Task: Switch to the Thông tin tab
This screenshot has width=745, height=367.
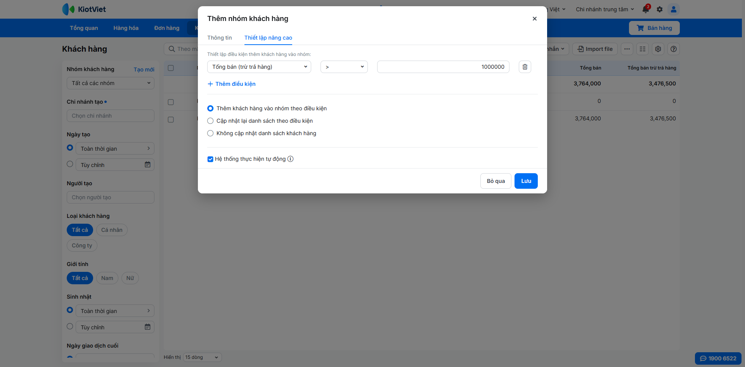Action: tap(220, 38)
